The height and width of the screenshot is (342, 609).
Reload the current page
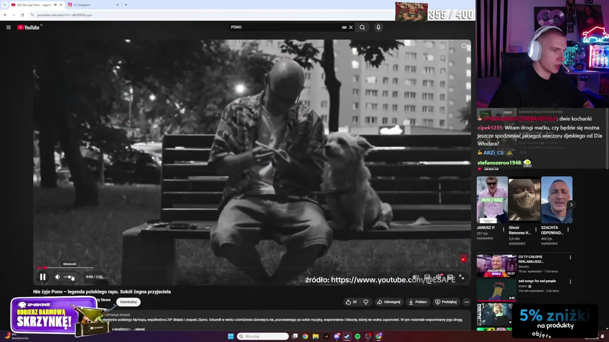tap(22, 15)
